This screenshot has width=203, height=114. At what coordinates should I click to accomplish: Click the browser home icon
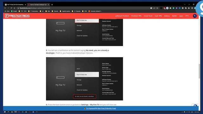click(x=15, y=8)
